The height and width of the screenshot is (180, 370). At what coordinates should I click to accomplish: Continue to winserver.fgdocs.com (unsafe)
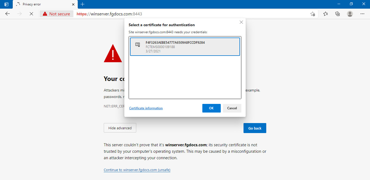click(x=137, y=170)
